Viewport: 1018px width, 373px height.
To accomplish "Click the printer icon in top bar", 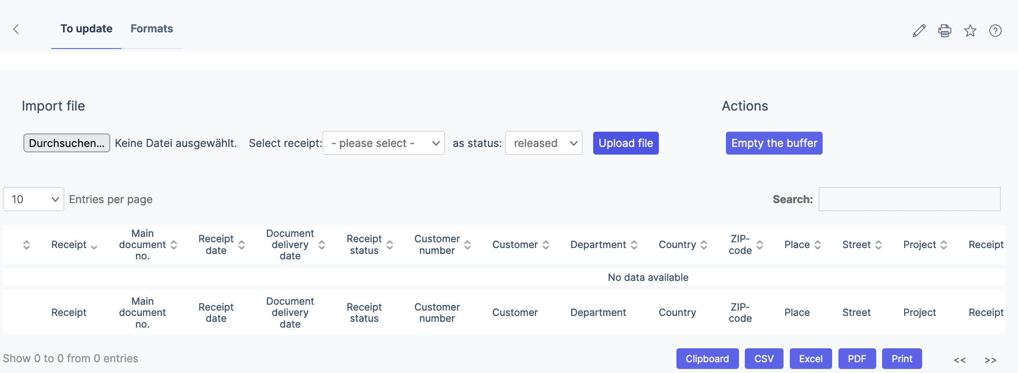I will 945,31.
